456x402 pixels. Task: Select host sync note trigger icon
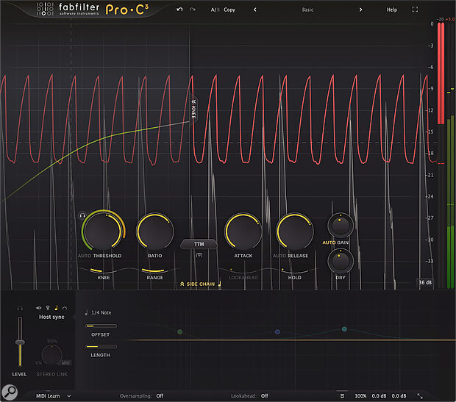click(x=56, y=307)
